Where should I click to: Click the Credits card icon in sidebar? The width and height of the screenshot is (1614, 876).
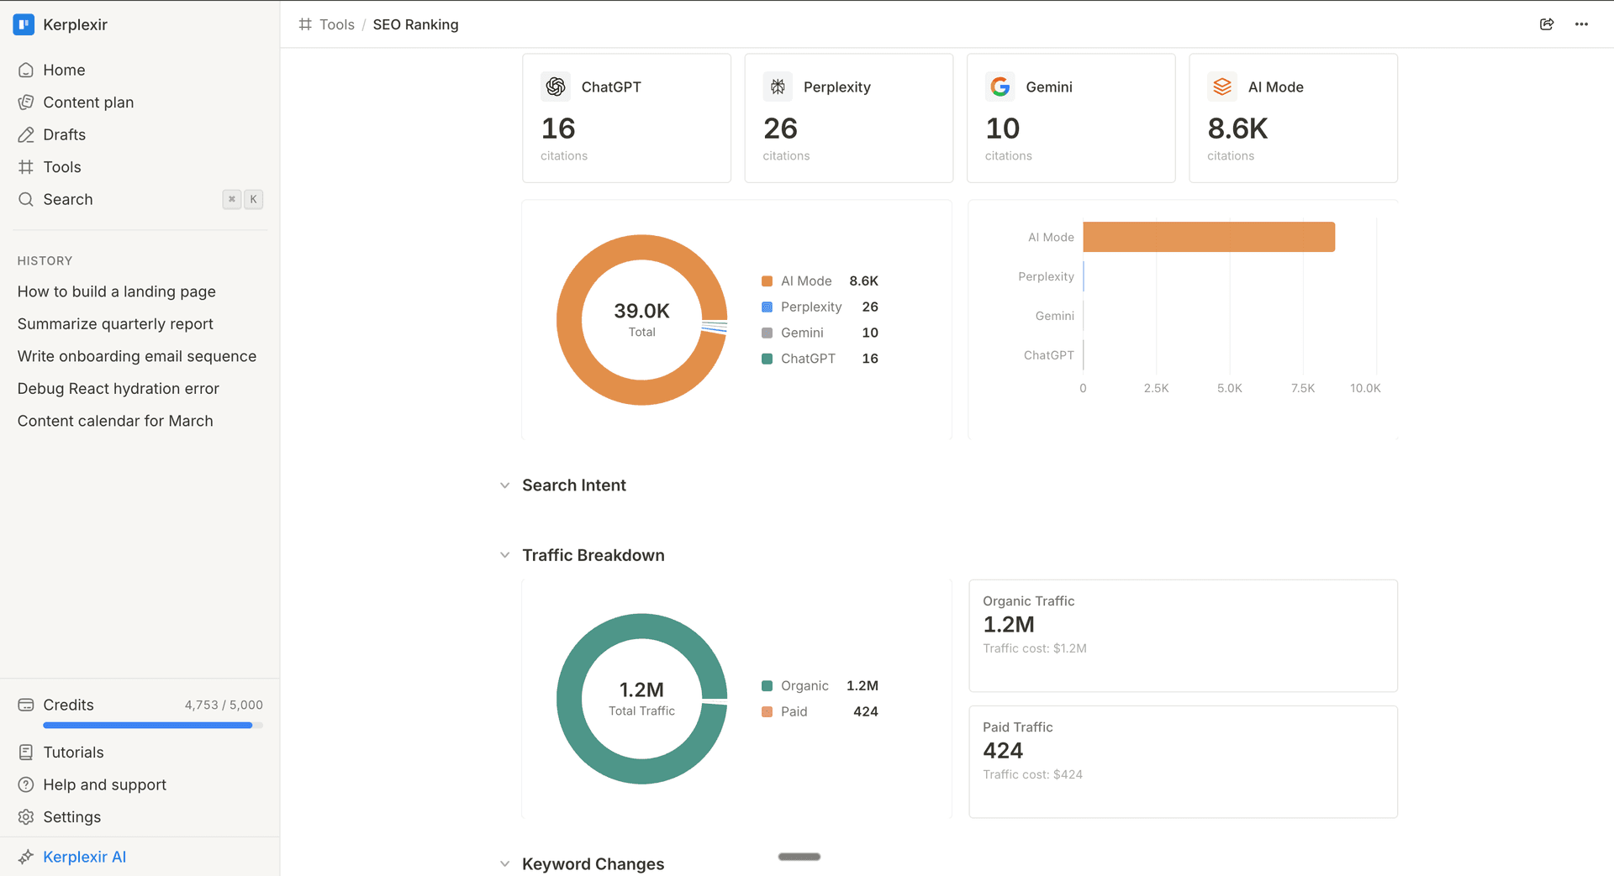point(25,705)
